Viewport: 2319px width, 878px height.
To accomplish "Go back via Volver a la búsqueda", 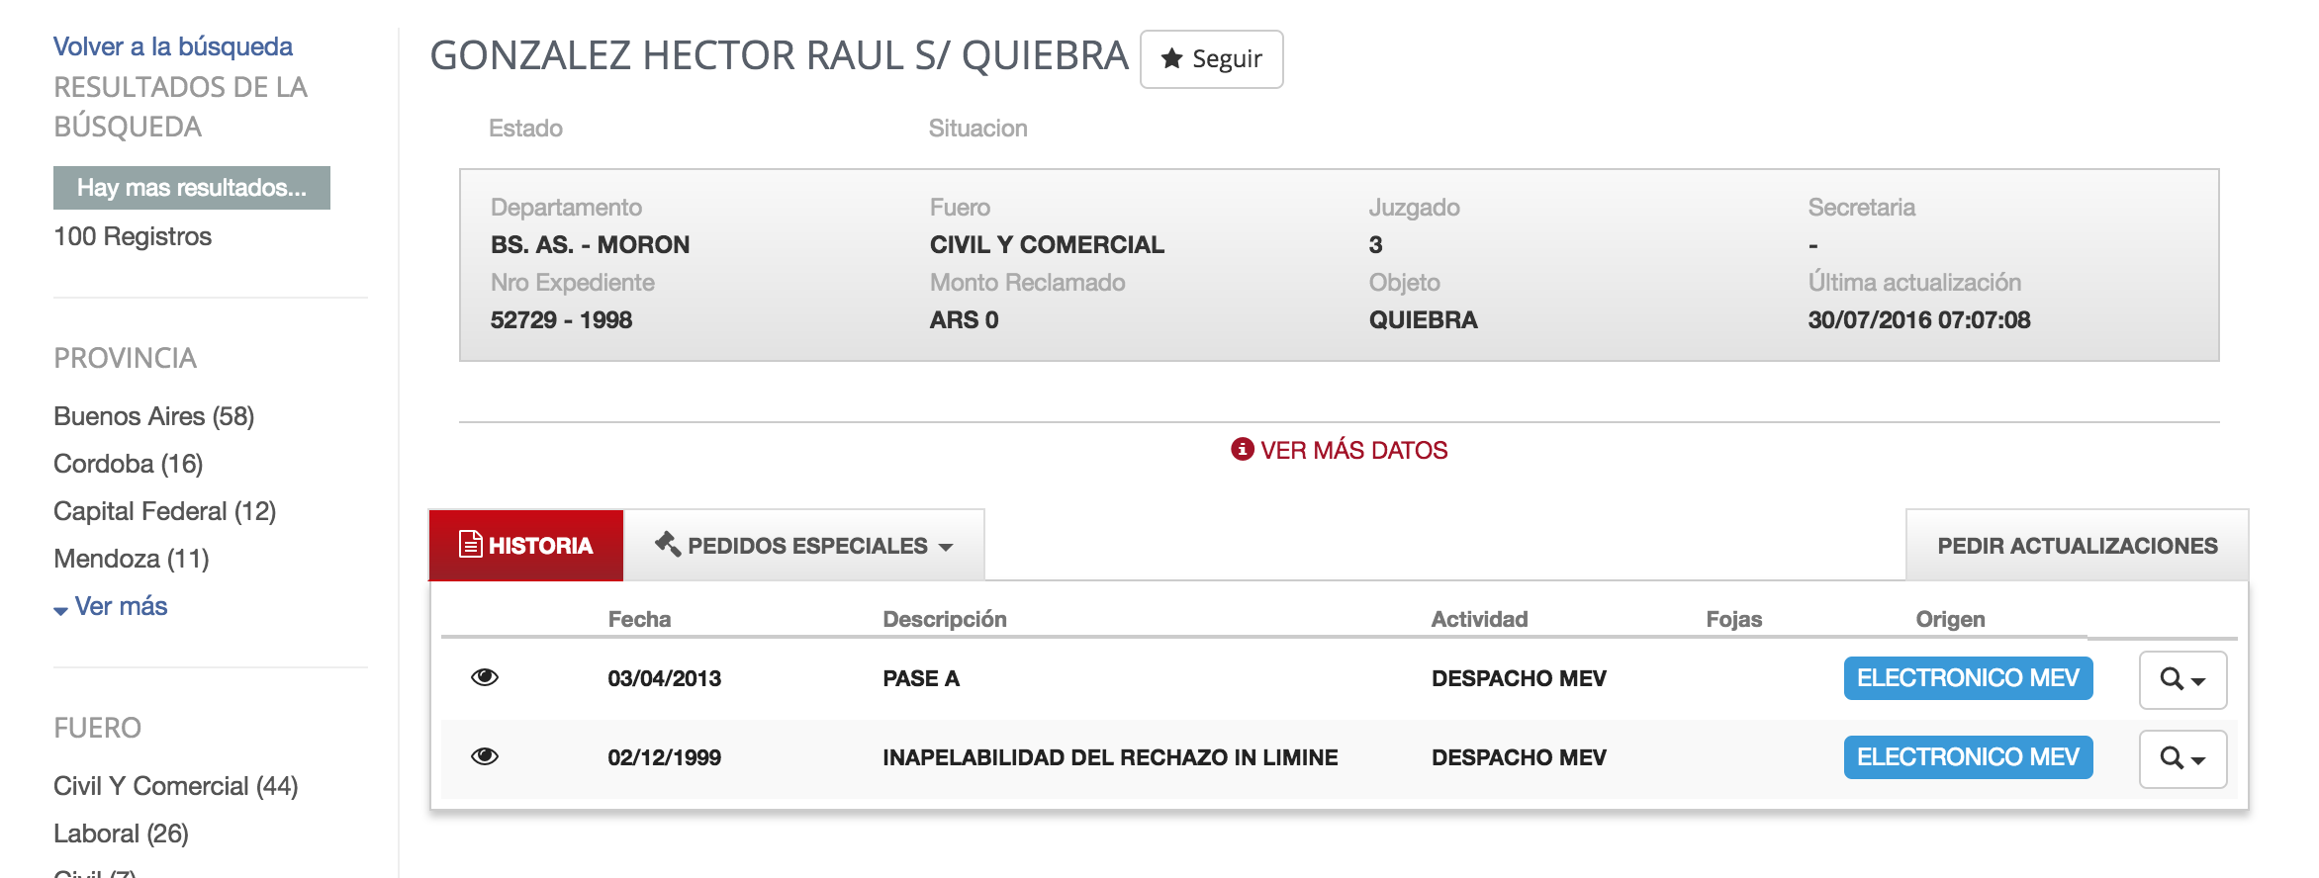I will 173,46.
